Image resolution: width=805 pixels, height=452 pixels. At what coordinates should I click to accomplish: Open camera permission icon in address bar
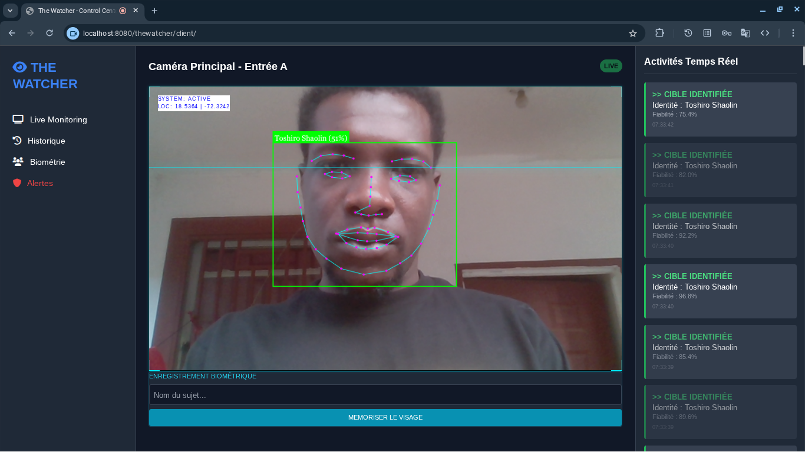point(73,34)
